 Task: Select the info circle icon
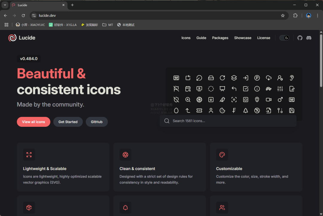pos(257,89)
